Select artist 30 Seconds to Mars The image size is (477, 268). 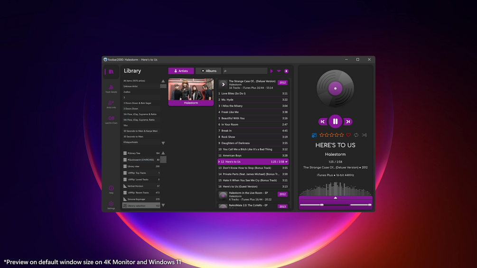tap(141, 137)
